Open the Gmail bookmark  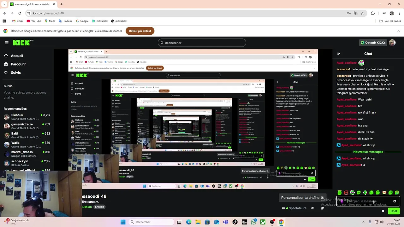(18, 21)
